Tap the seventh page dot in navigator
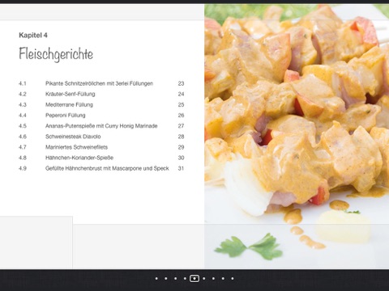This screenshot has width=389, height=291. pos(213,278)
